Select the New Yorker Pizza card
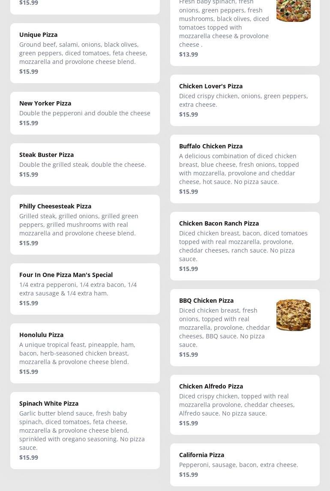Image resolution: width=330 pixels, height=491 pixels. (85, 113)
